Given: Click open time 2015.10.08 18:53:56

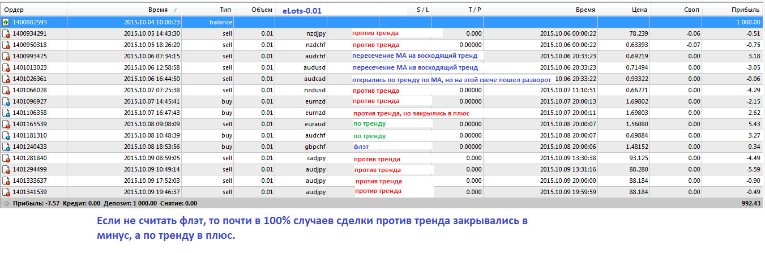Looking at the screenshot, I should (x=152, y=147).
